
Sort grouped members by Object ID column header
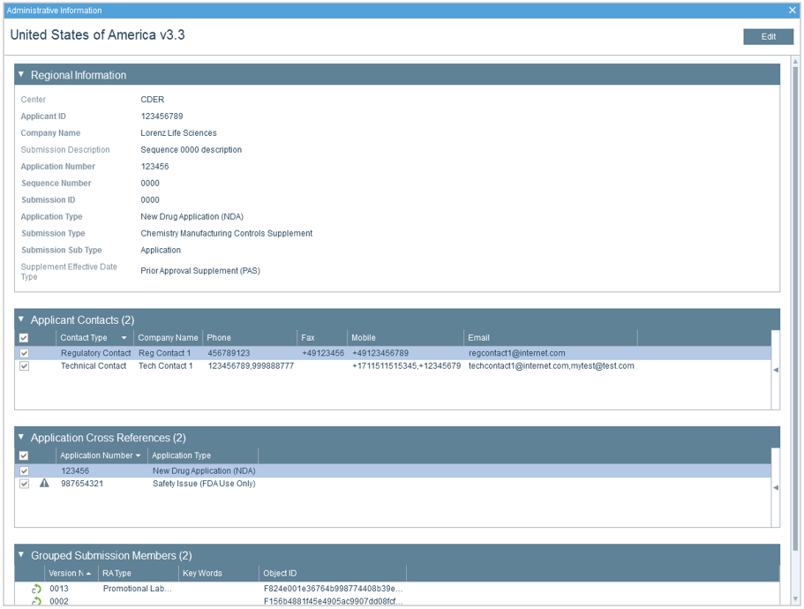pos(333,574)
